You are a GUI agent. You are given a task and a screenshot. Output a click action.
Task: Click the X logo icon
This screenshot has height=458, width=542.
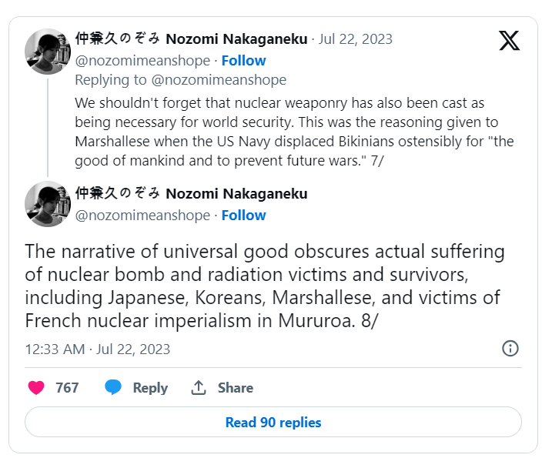(x=509, y=41)
